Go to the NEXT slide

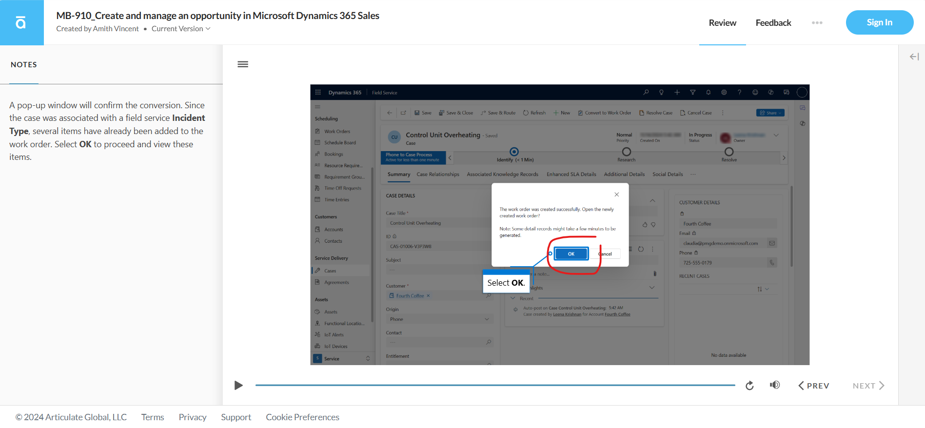tap(868, 386)
